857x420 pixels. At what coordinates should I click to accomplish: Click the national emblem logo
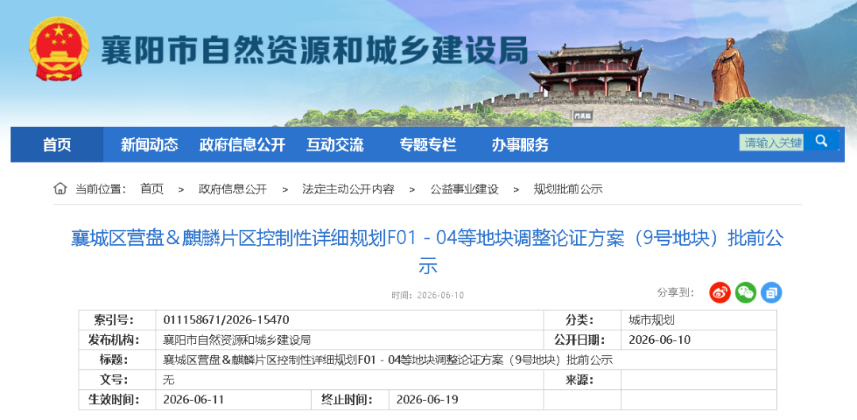[59, 48]
